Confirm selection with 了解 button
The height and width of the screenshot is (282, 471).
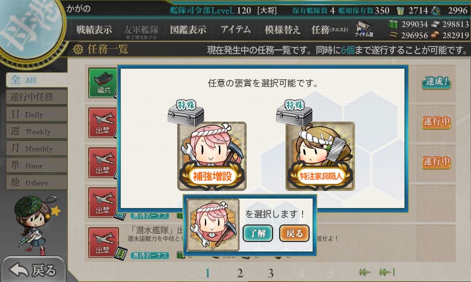coord(258,233)
